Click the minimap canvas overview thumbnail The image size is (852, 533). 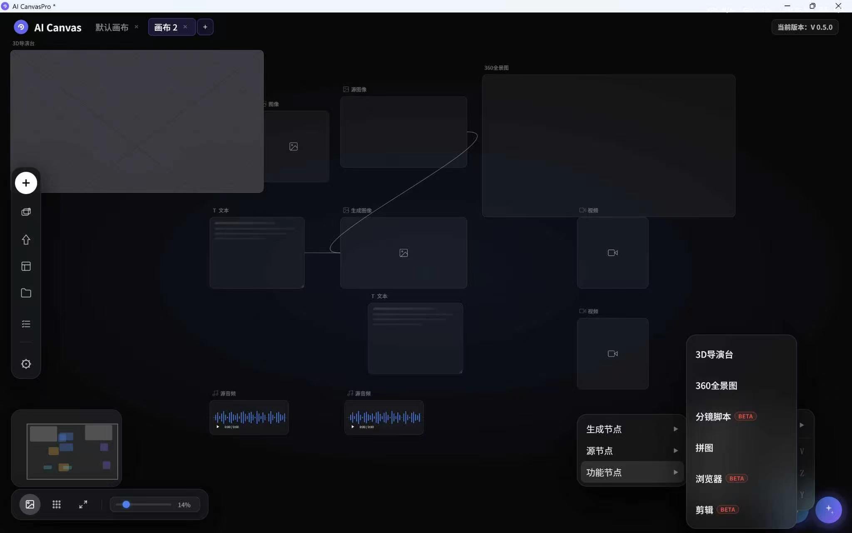point(72,451)
